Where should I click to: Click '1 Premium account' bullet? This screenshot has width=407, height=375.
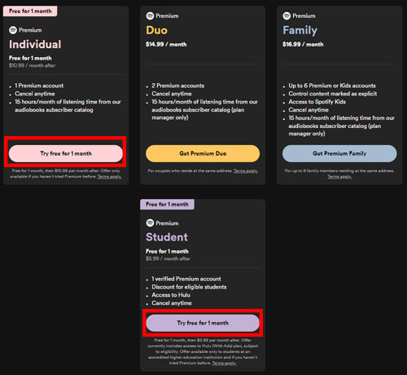(x=39, y=86)
